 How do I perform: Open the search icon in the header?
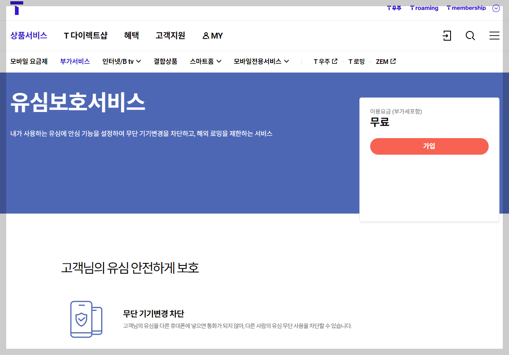[470, 36]
